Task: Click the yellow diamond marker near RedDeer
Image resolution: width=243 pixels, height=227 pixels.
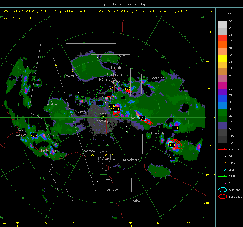Action: [x=111, y=88]
